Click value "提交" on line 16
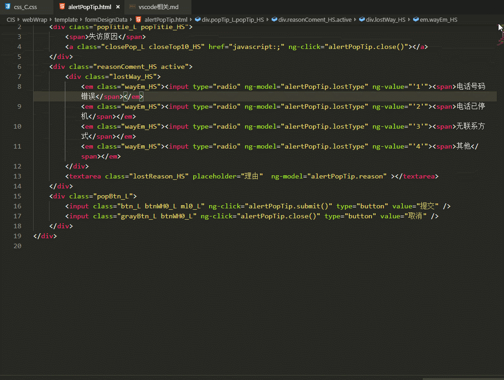The width and height of the screenshot is (504, 380). click(x=427, y=206)
